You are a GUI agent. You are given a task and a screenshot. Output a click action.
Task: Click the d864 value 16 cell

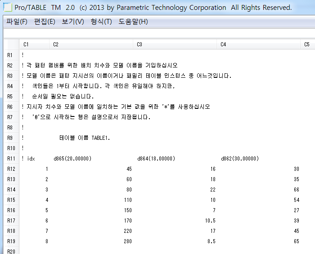213,169
